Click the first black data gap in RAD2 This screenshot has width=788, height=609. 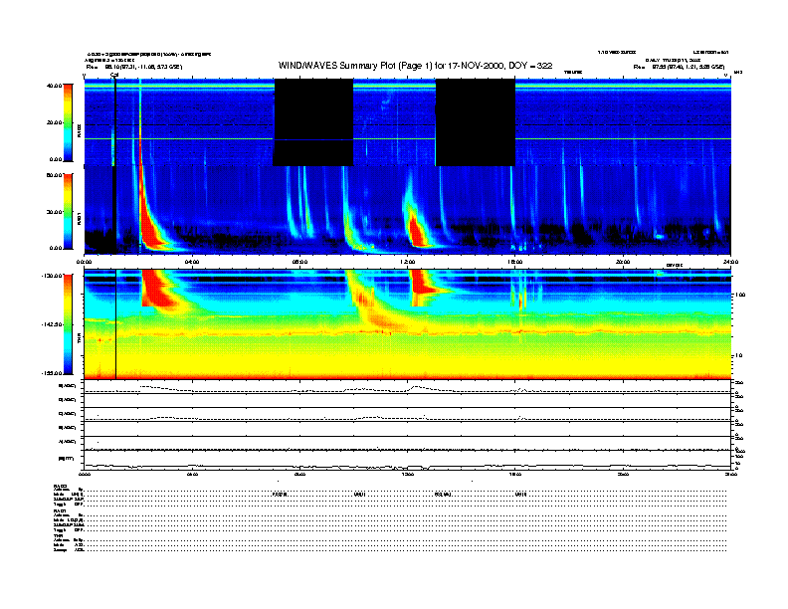313,122
